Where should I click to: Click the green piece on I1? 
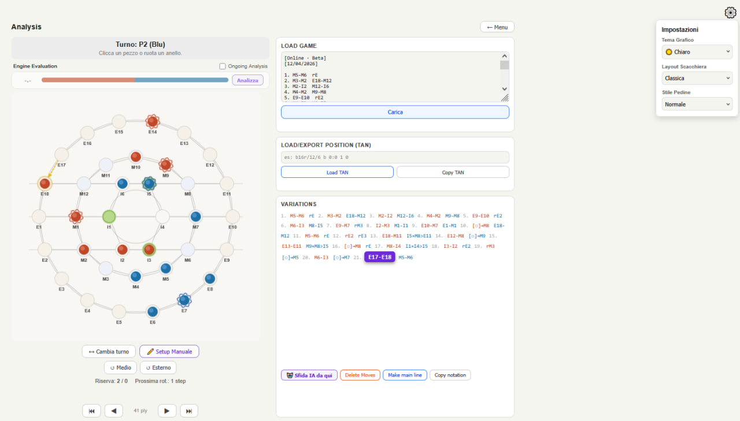click(x=109, y=217)
